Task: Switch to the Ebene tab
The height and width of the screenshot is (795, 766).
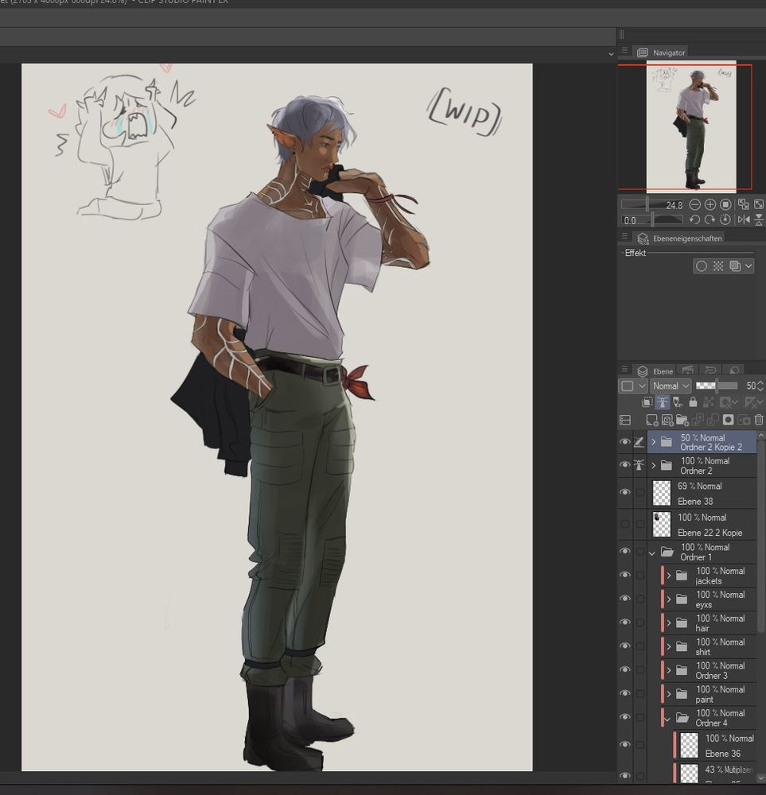Action: 655,371
